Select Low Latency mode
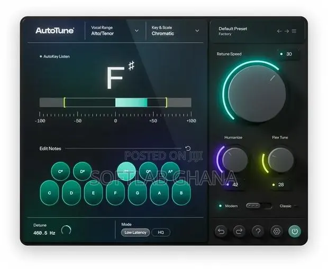 [x=135, y=232]
